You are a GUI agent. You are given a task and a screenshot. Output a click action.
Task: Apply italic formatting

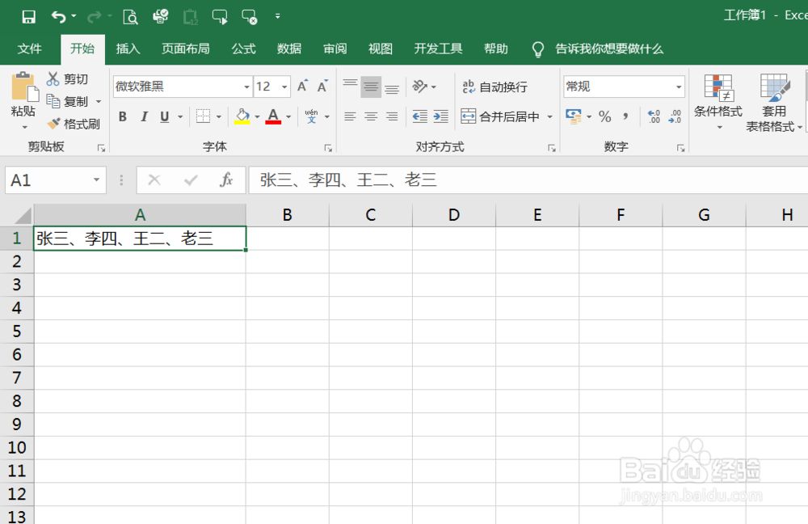(x=144, y=116)
